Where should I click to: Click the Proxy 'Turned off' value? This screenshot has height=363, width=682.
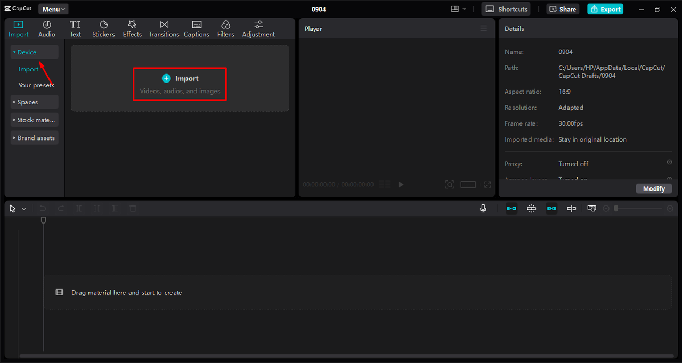(573, 164)
